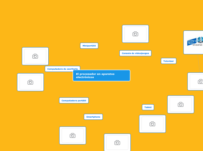Click camera icon directly above Computadora de escritorio
This screenshot has width=203, height=151.
tap(35, 56)
